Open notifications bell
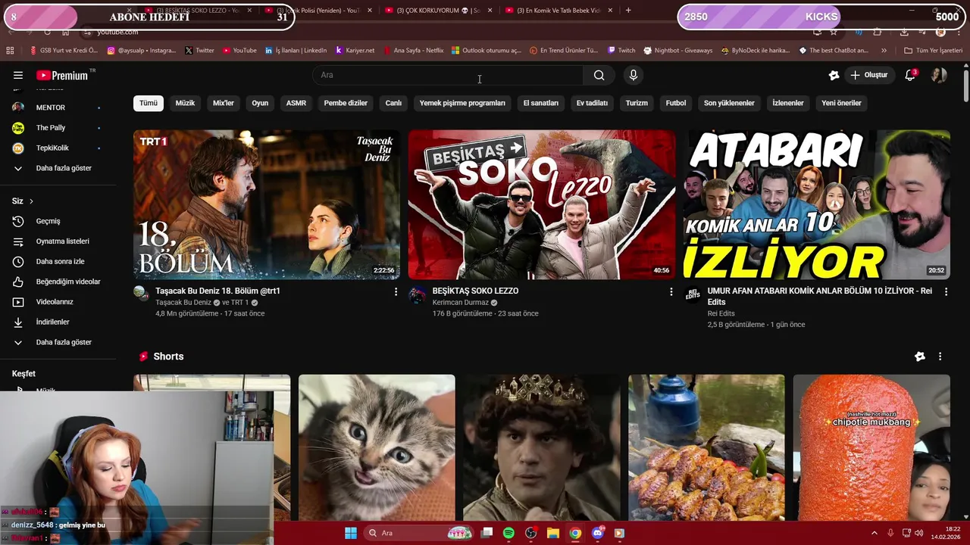The height and width of the screenshot is (545, 970). point(910,75)
